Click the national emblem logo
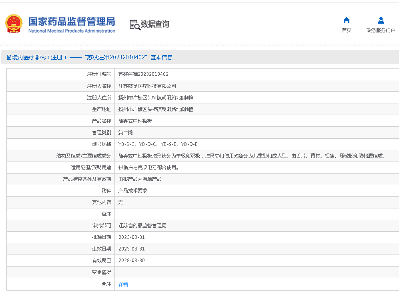This screenshot has height=291, width=399. tap(14, 24)
